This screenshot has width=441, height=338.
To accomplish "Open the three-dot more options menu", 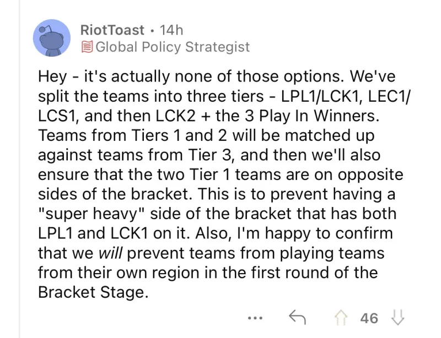I will coord(255,318).
